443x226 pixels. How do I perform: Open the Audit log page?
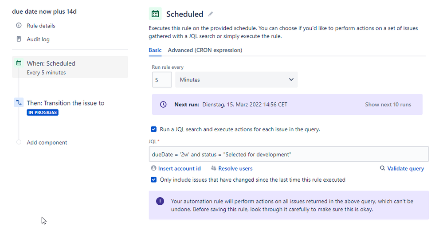point(38,39)
